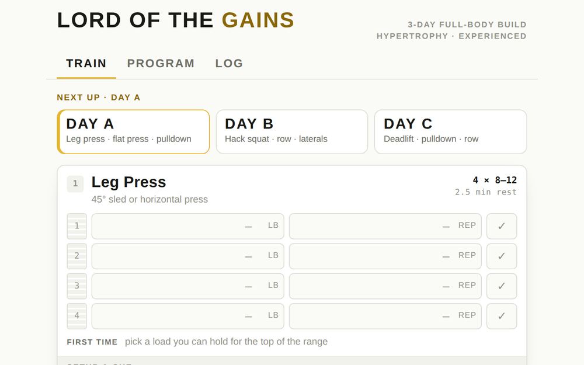Focus the set 1 weight LB field
This screenshot has height=365, width=584.
point(187,226)
